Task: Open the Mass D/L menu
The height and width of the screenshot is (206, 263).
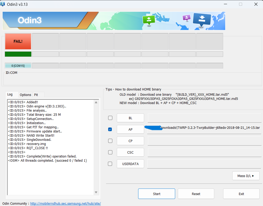Action: 246,176
